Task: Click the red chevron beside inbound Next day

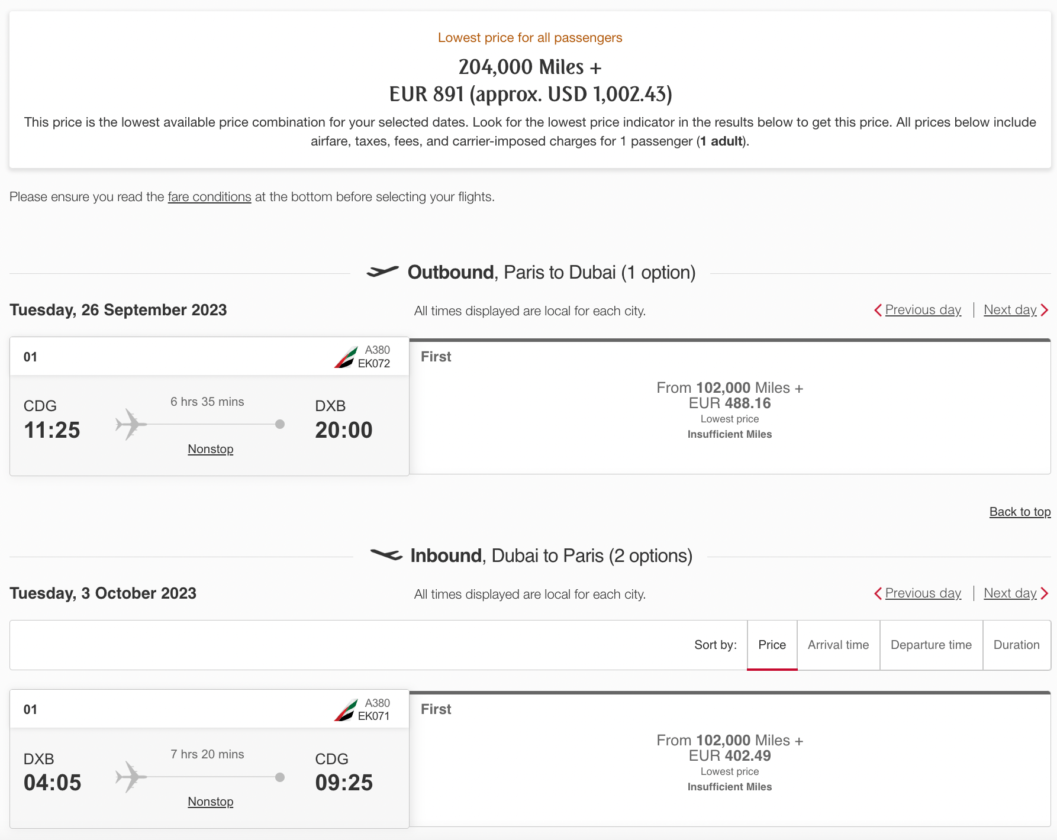Action: coord(1044,593)
